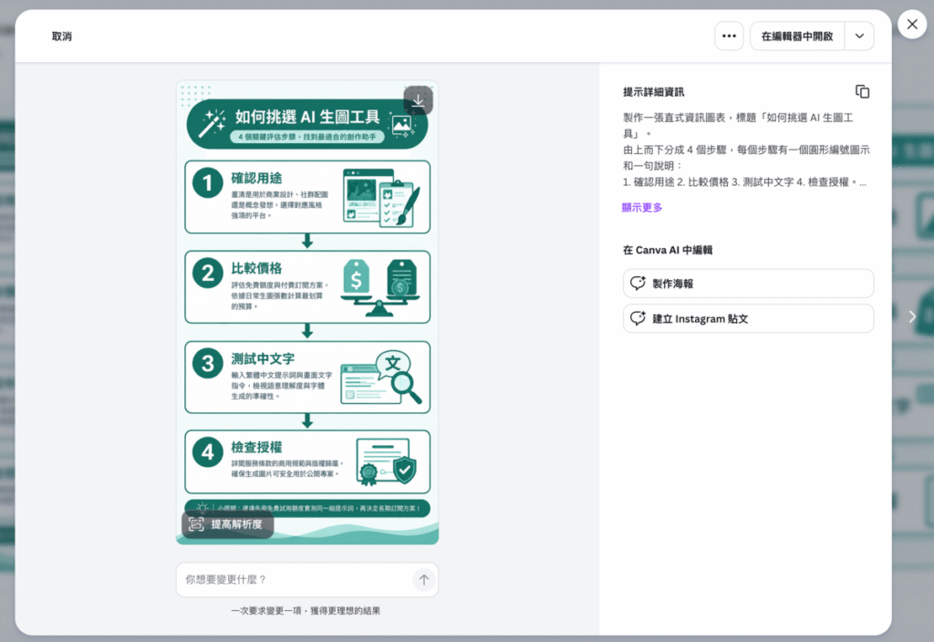The image size is (934, 642).
Task: Click the hint text 一次要求變更一項，獲得更理想的結果
Action: (306, 610)
